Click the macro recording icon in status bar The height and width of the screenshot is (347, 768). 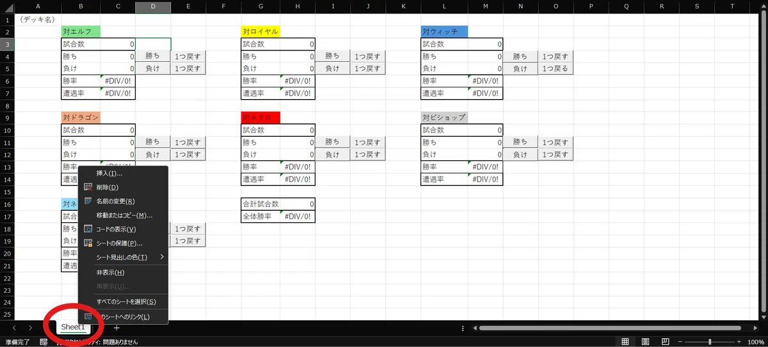click(x=44, y=342)
